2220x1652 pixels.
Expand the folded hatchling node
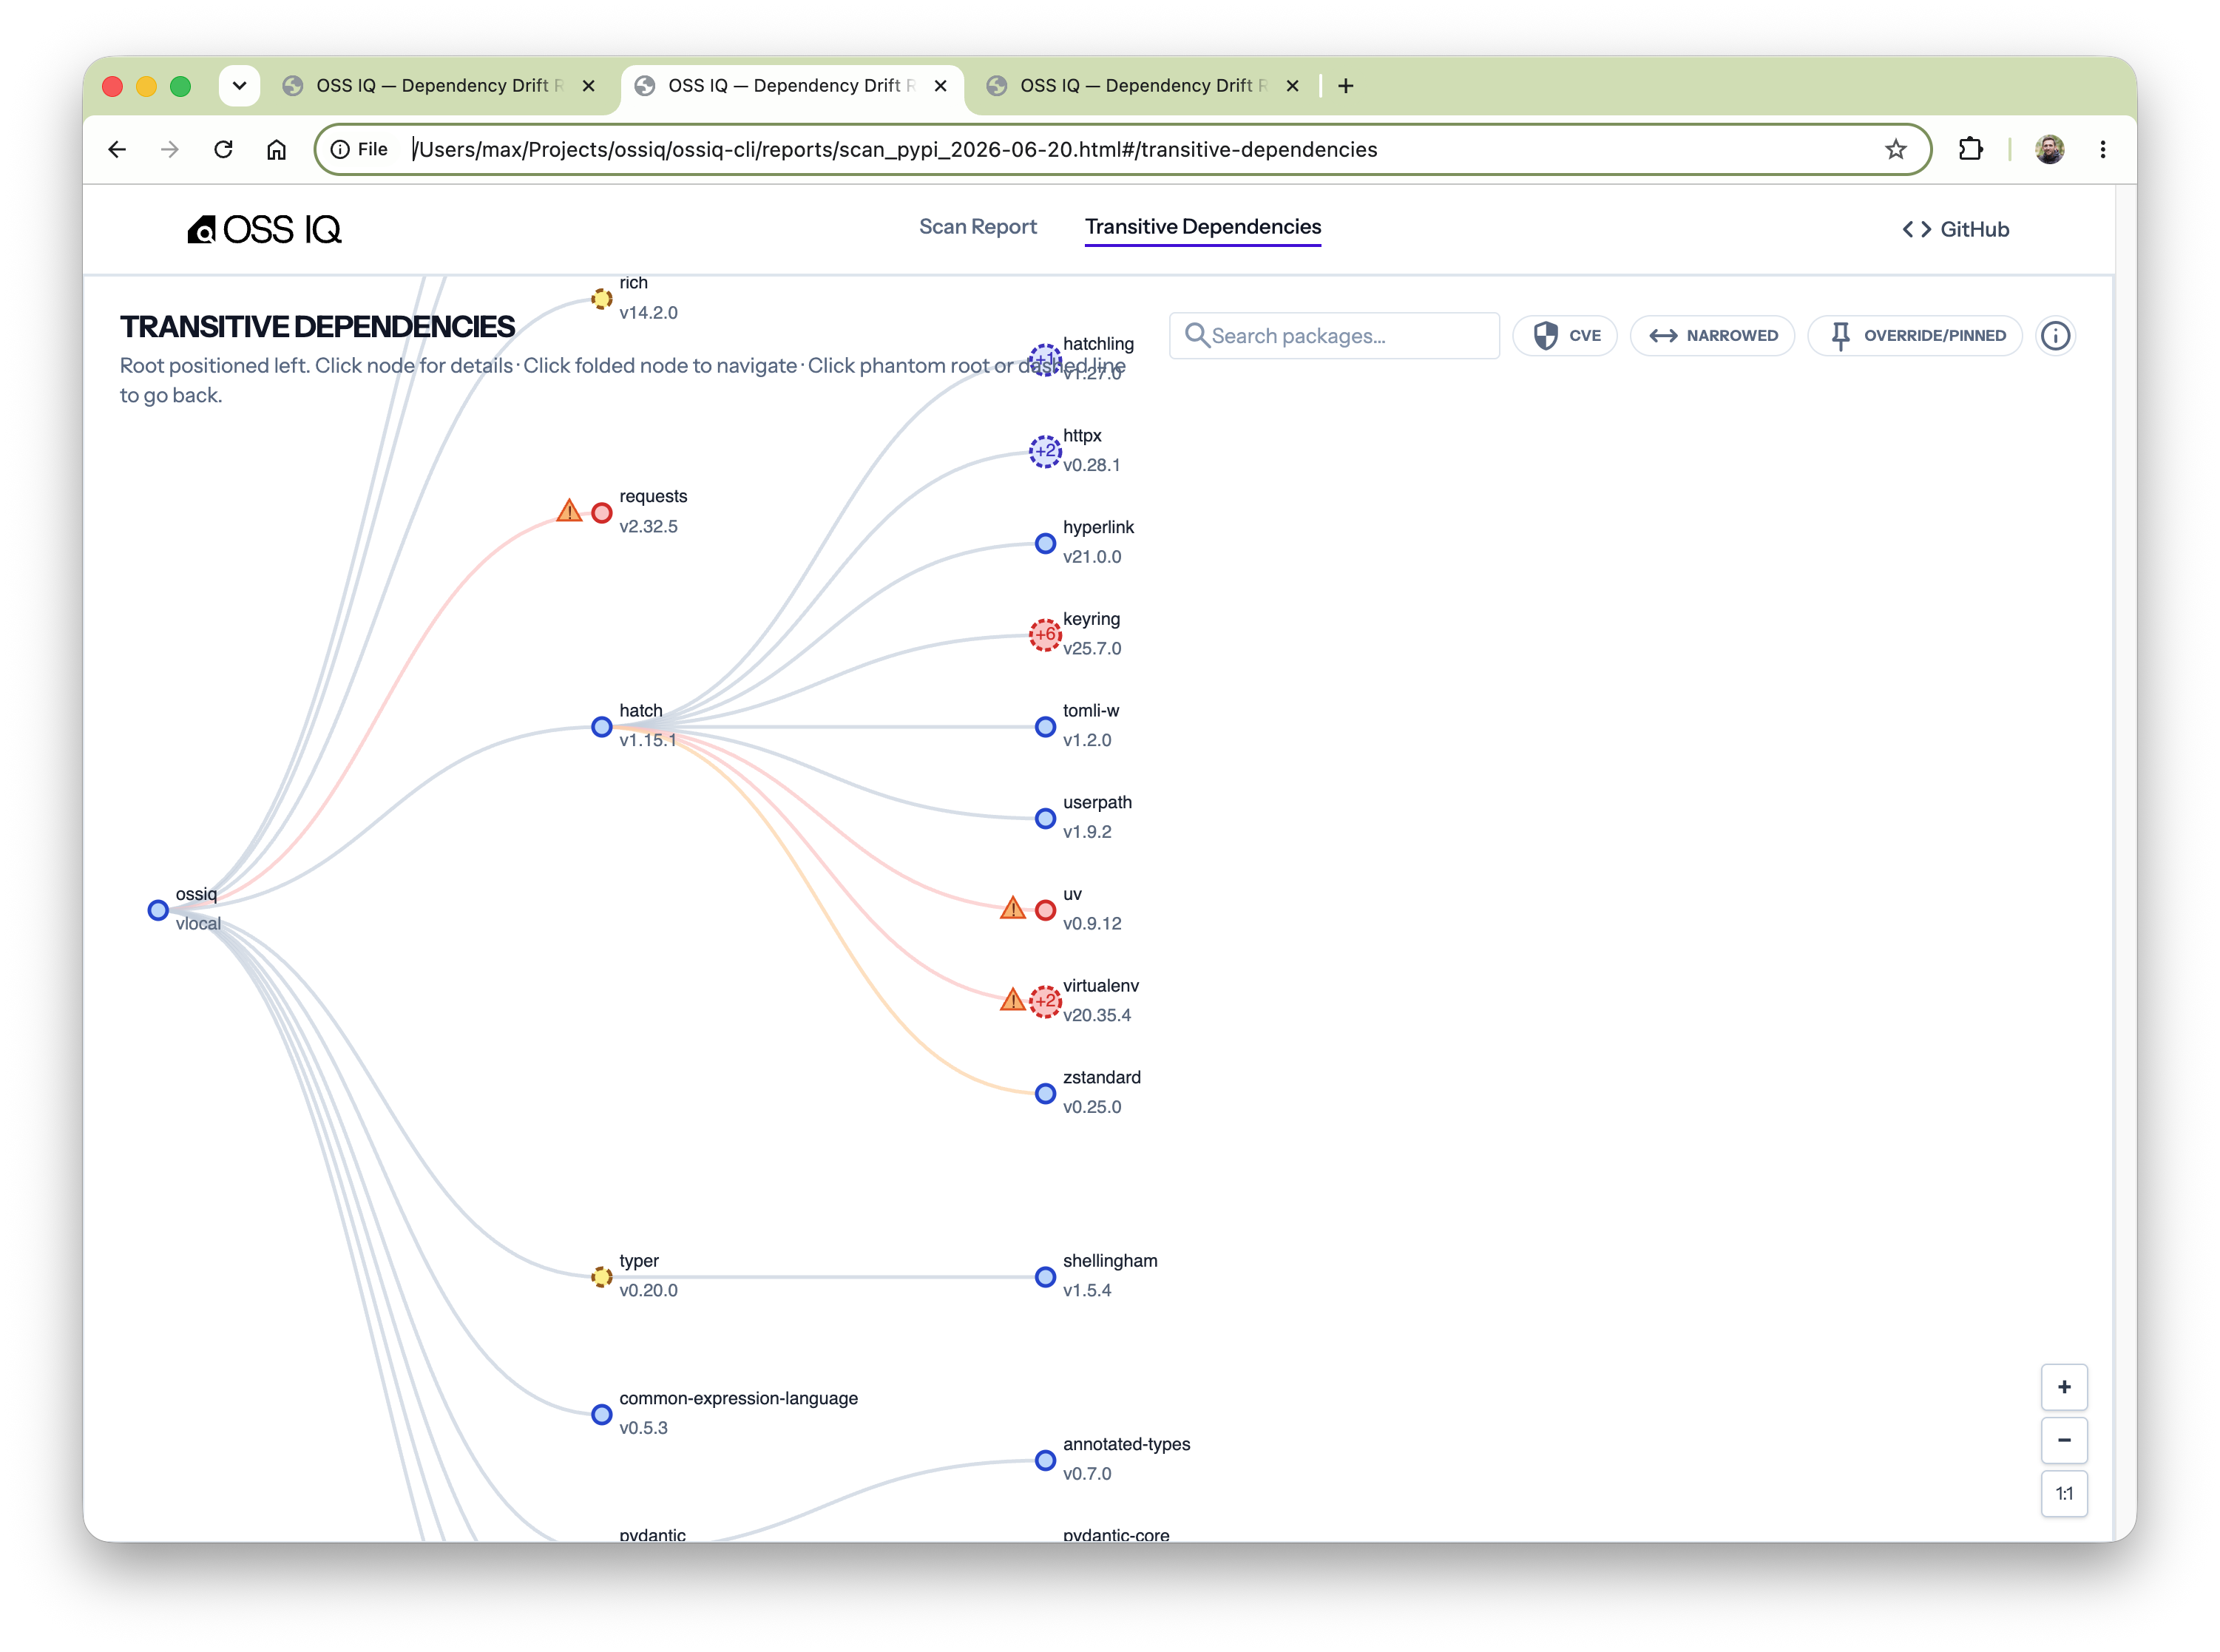coord(1045,359)
